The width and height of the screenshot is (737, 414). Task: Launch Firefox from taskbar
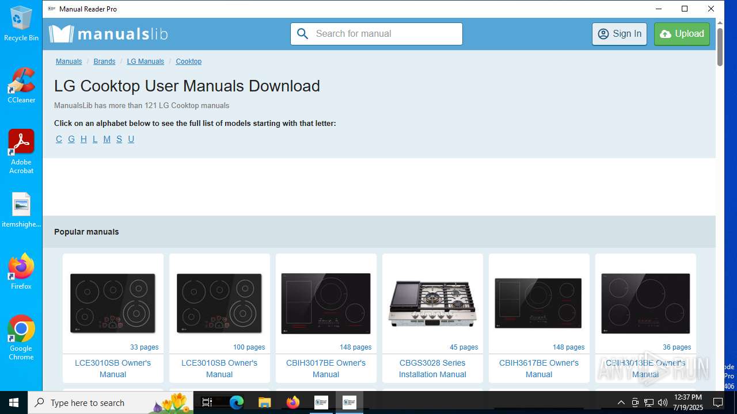(293, 402)
